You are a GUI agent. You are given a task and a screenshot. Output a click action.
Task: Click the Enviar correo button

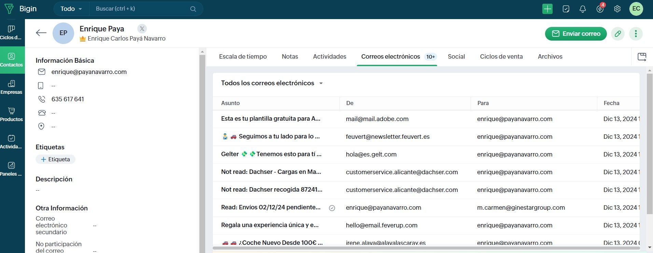click(576, 34)
